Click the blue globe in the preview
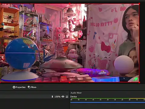This screenshot has height=109, width=145. [22, 54]
